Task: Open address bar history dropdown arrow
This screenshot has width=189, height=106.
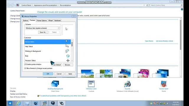Action: 144,5
